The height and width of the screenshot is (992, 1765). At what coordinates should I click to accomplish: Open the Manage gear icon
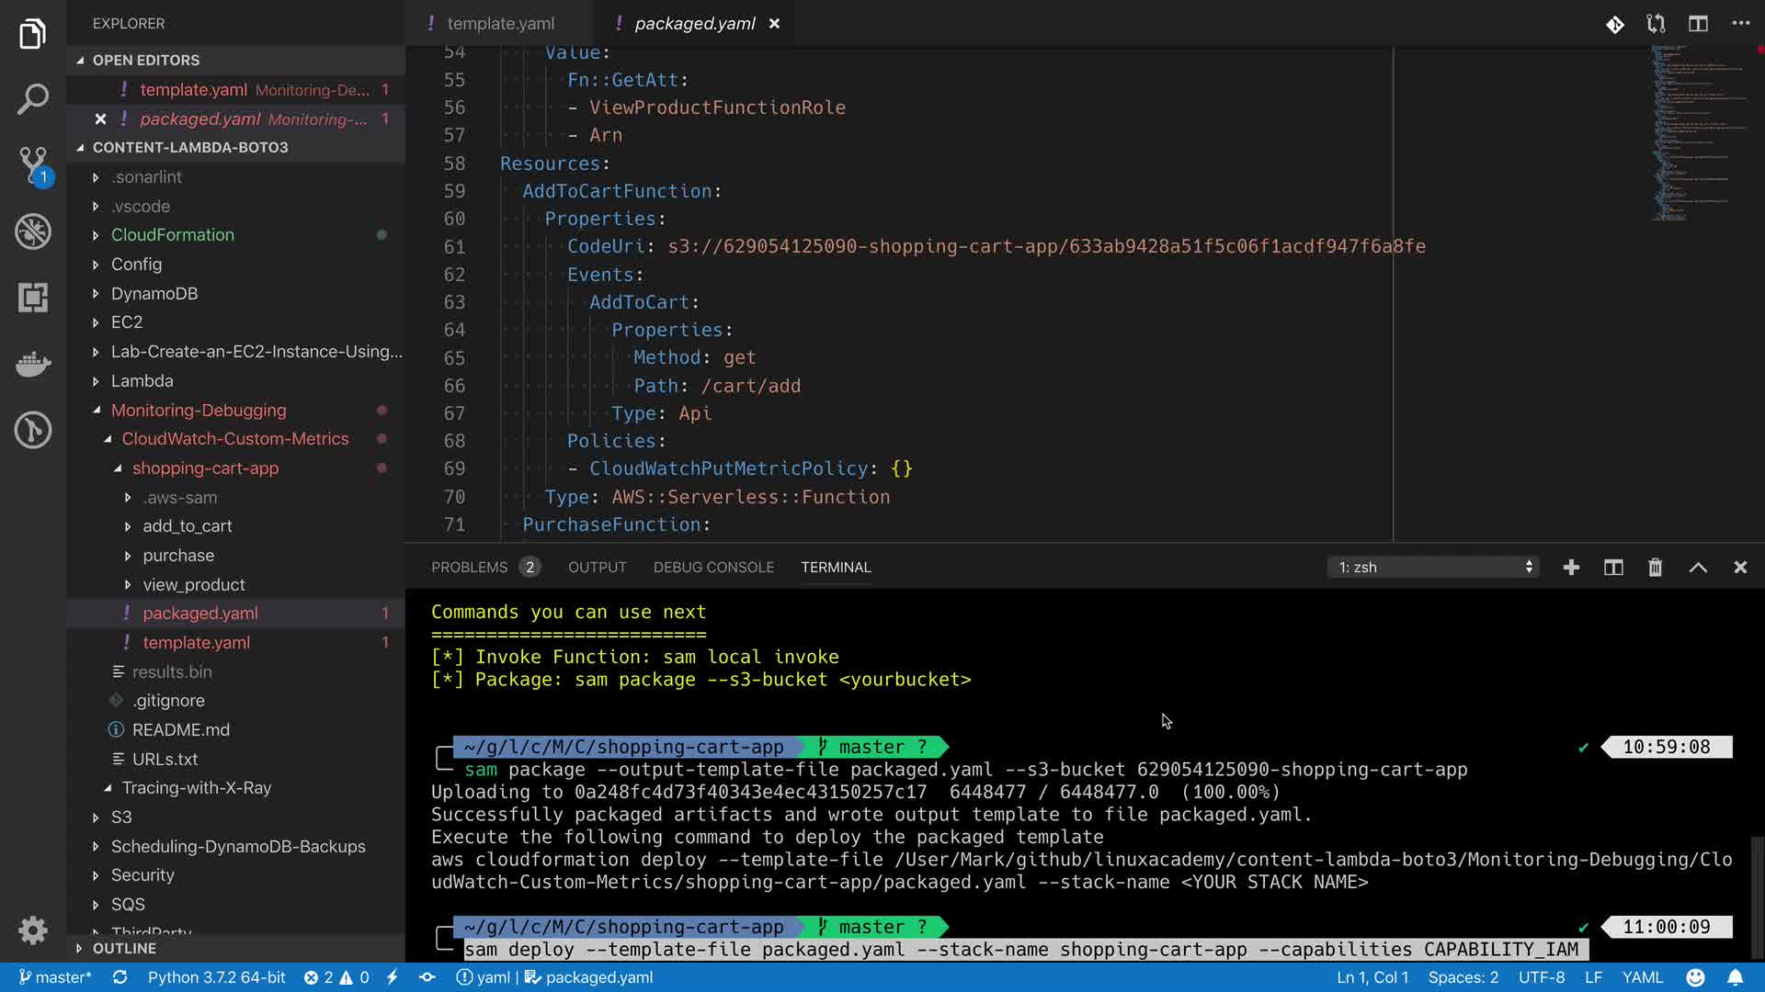(x=33, y=930)
